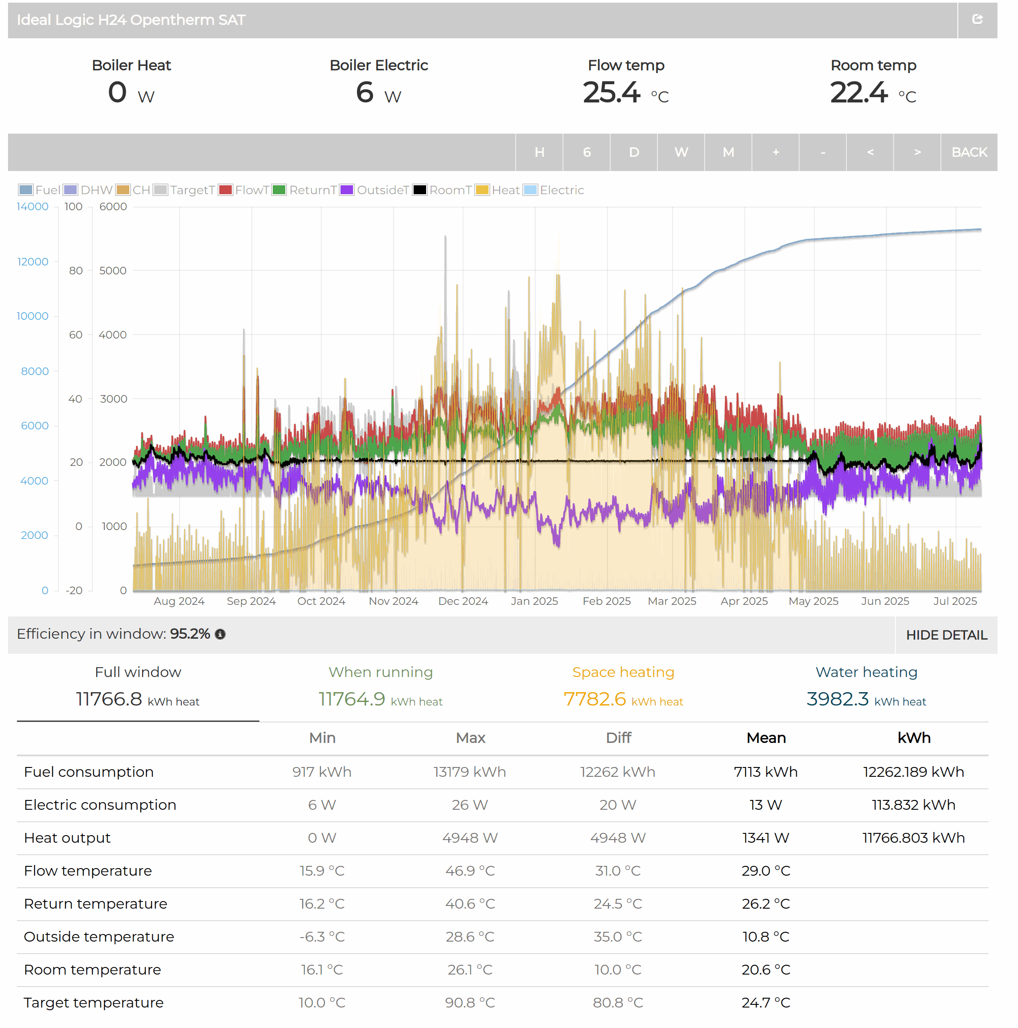The height and width of the screenshot is (1028, 1018).
Task: Click the efficiency info icon
Action: (220, 634)
